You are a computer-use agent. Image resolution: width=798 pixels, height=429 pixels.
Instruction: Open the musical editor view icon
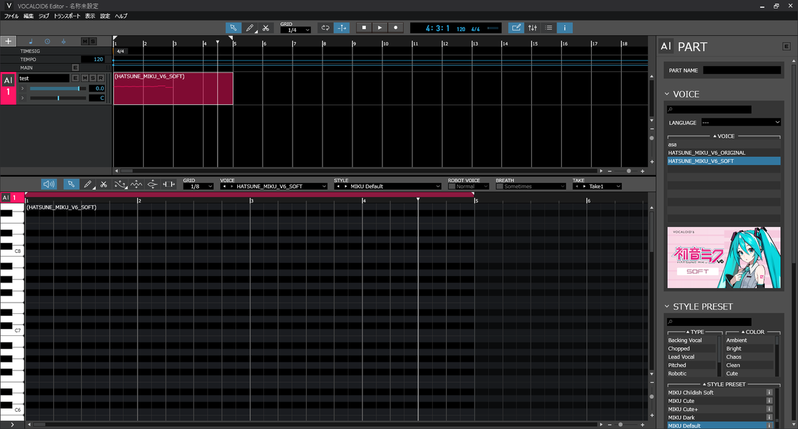coord(516,28)
